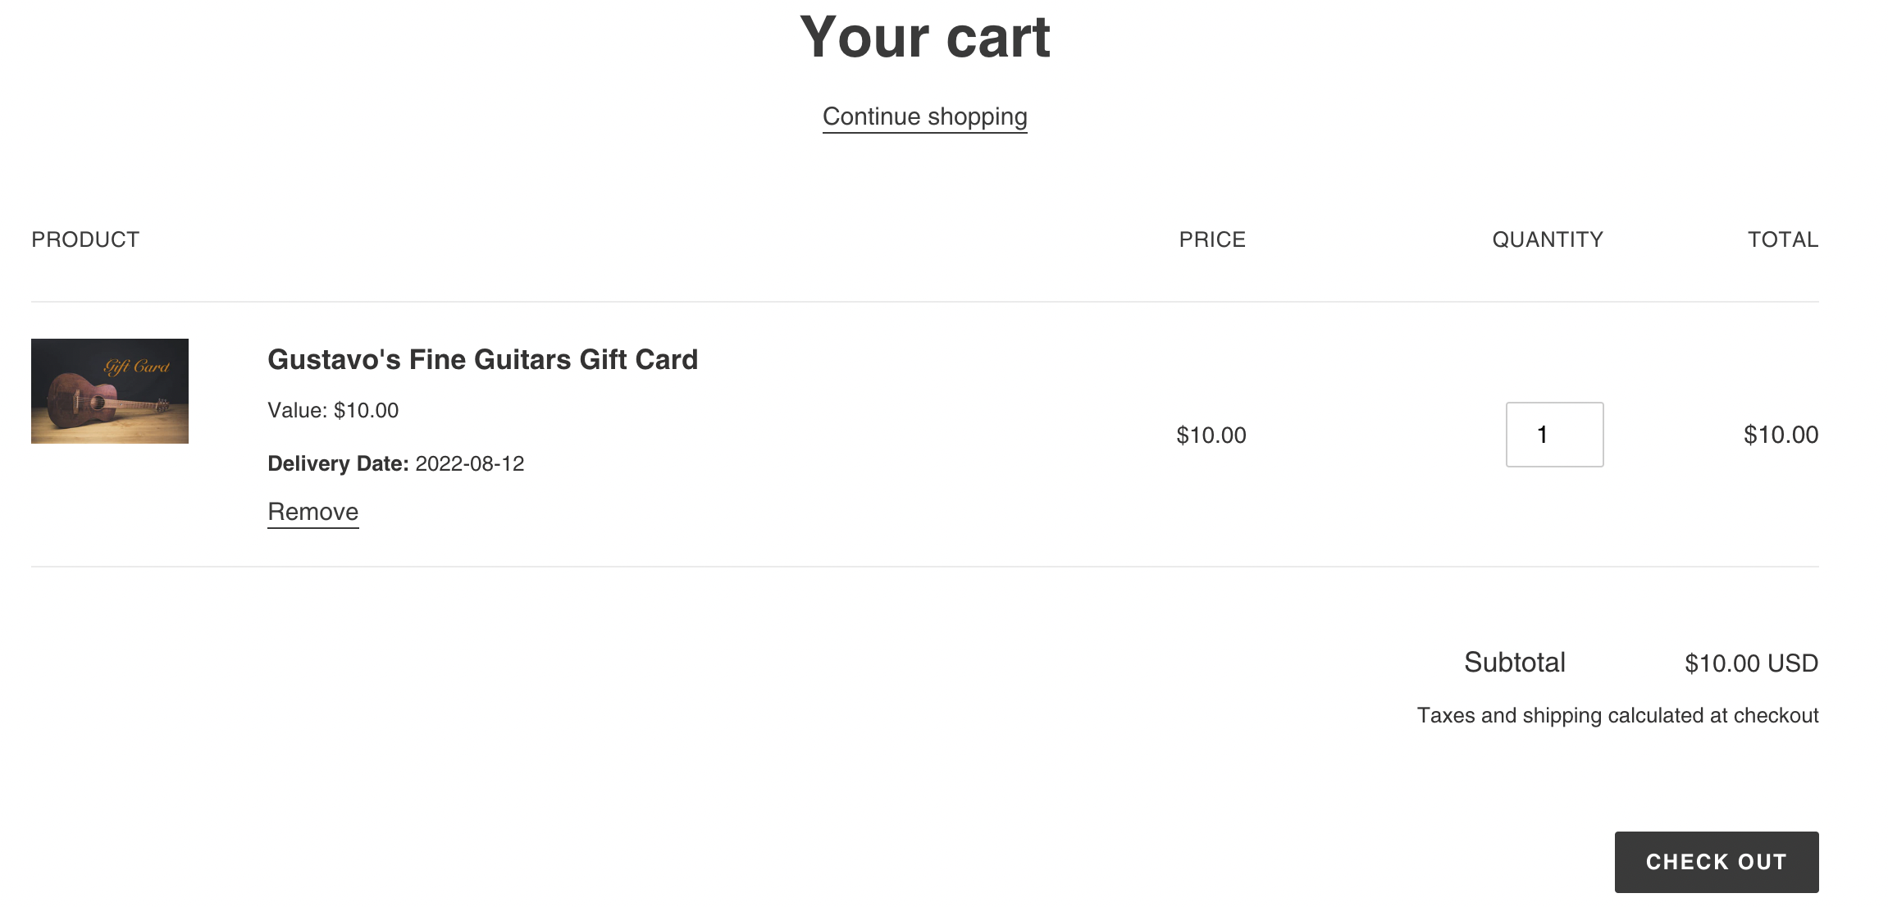Select the PRICE column header
The width and height of the screenshot is (1888, 907).
pyautogui.click(x=1211, y=239)
